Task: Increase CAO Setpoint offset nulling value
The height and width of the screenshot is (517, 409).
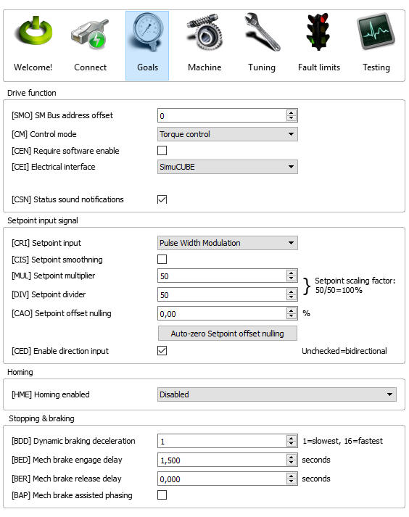Action: 291,310
